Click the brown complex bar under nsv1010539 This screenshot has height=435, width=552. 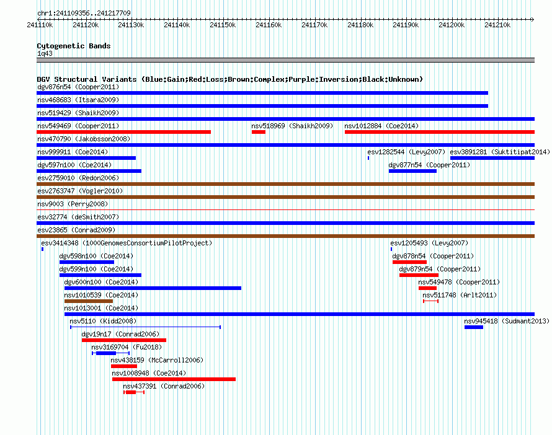pos(89,301)
